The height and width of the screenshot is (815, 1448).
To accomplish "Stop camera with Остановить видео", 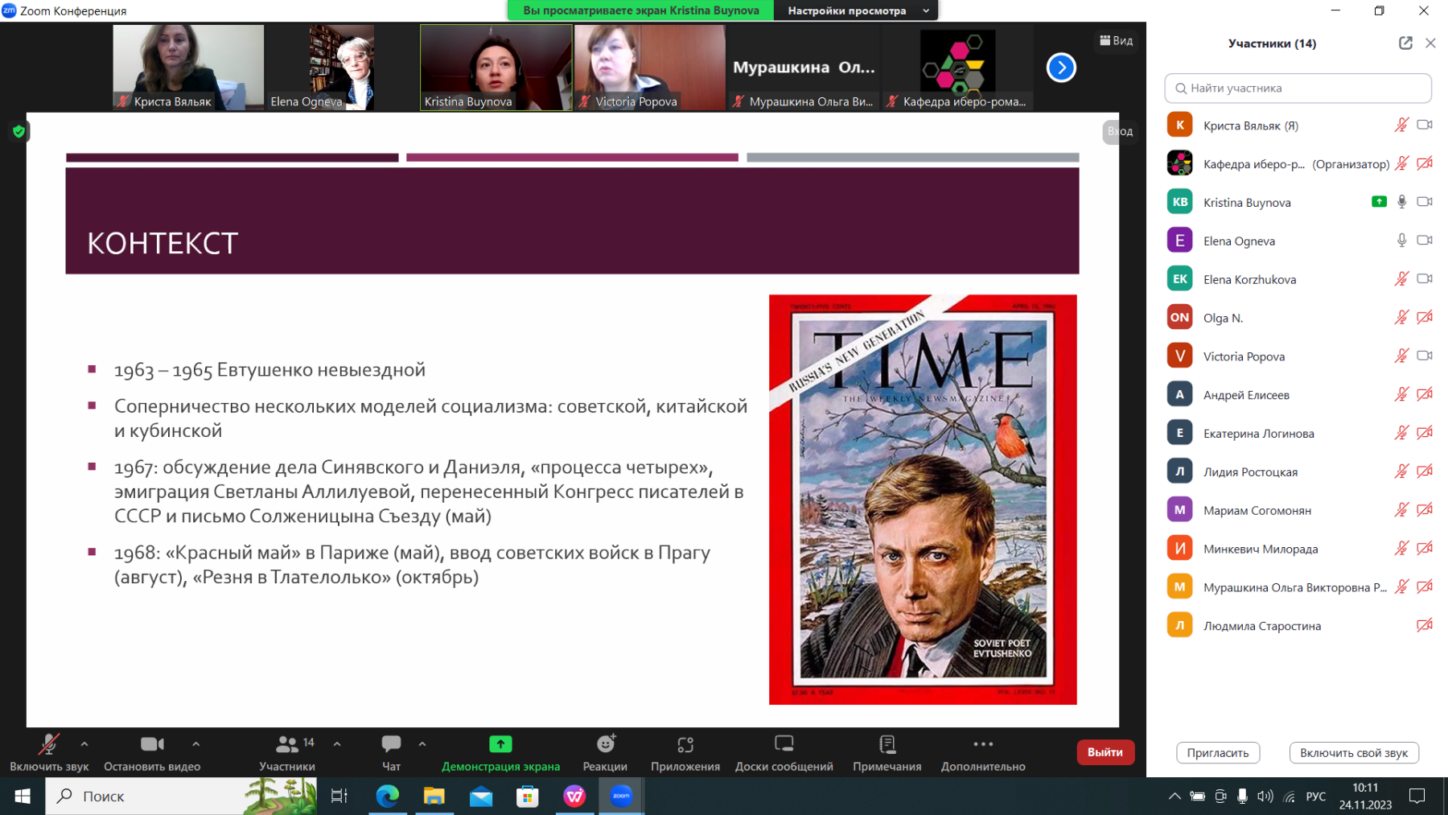I will (x=152, y=753).
